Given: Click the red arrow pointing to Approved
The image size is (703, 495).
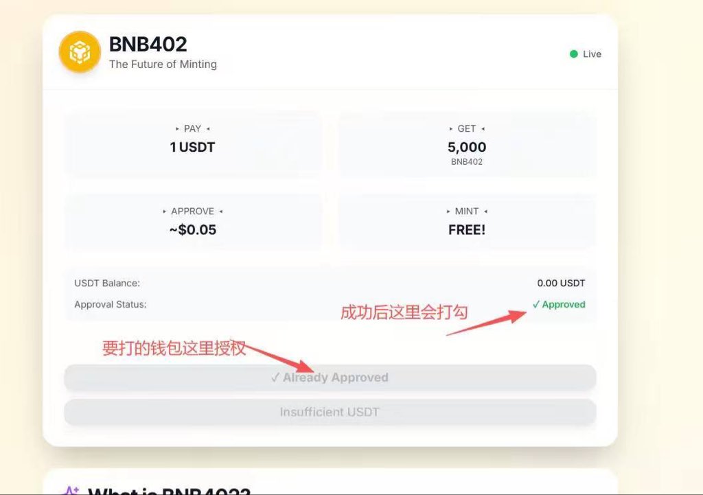Looking at the screenshot, I should click(487, 323).
